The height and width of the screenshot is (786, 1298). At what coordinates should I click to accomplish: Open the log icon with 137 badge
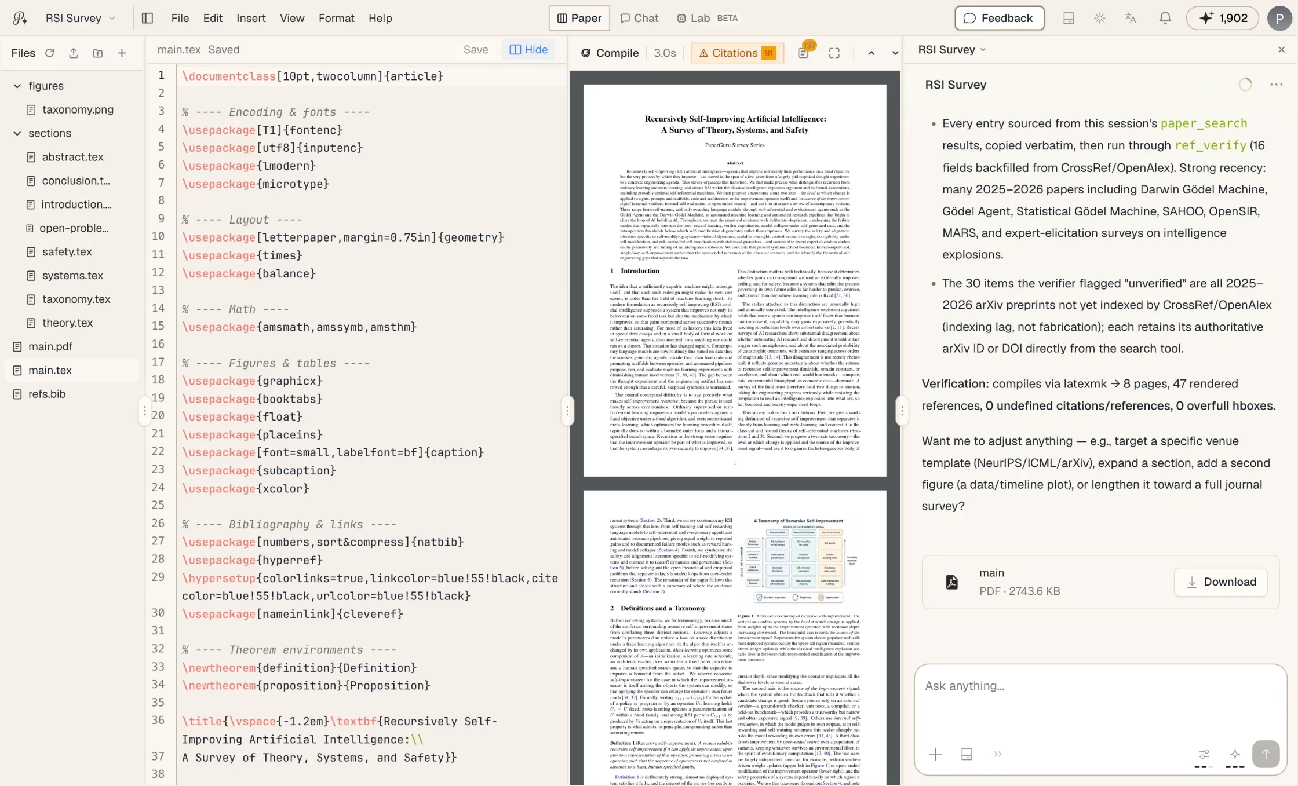(x=803, y=53)
